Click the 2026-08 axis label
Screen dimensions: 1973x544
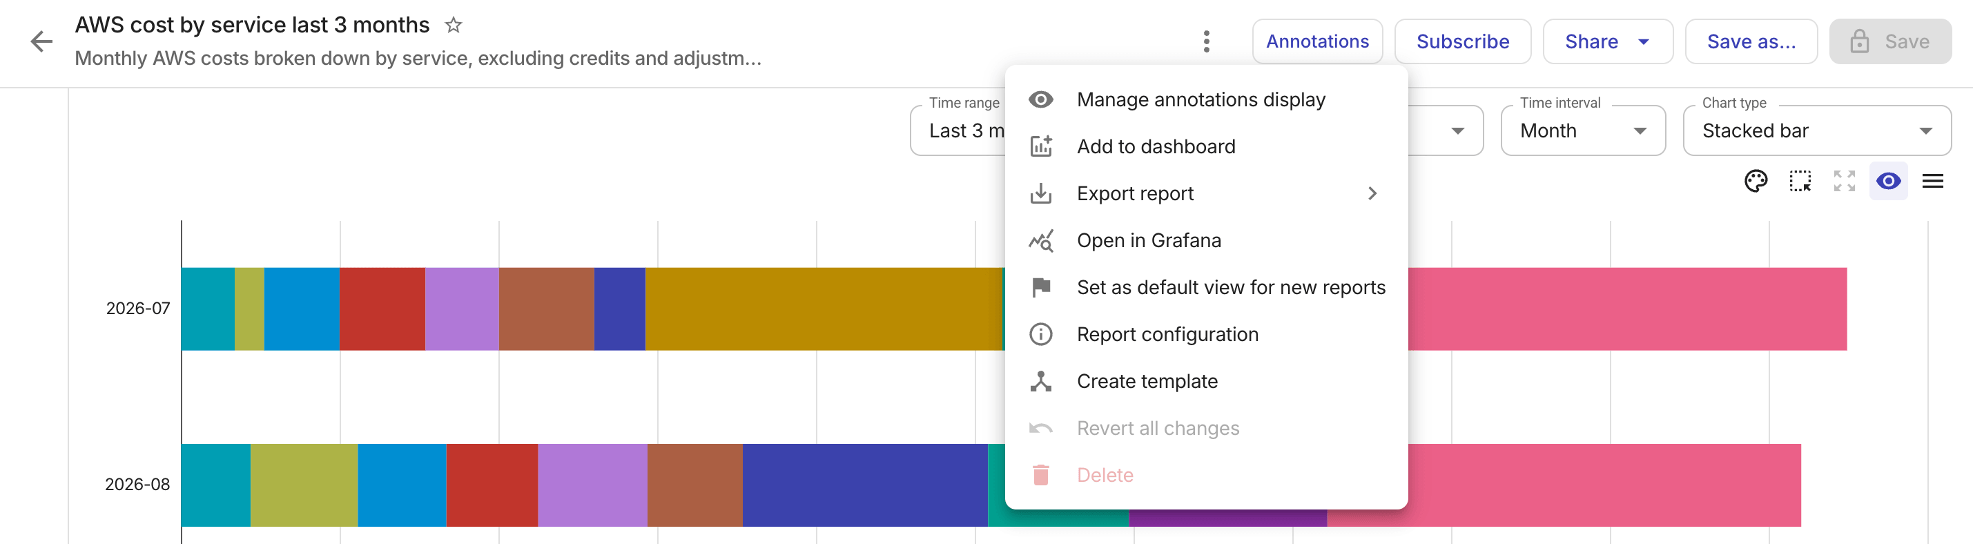click(x=137, y=485)
